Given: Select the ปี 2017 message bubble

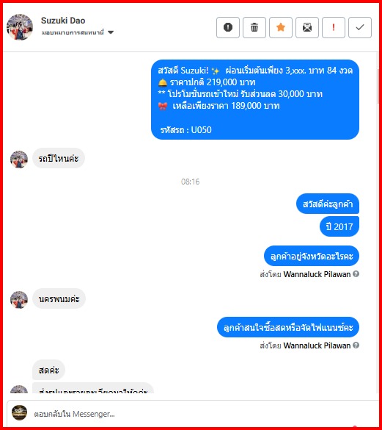Looking at the screenshot, I should (x=339, y=226).
